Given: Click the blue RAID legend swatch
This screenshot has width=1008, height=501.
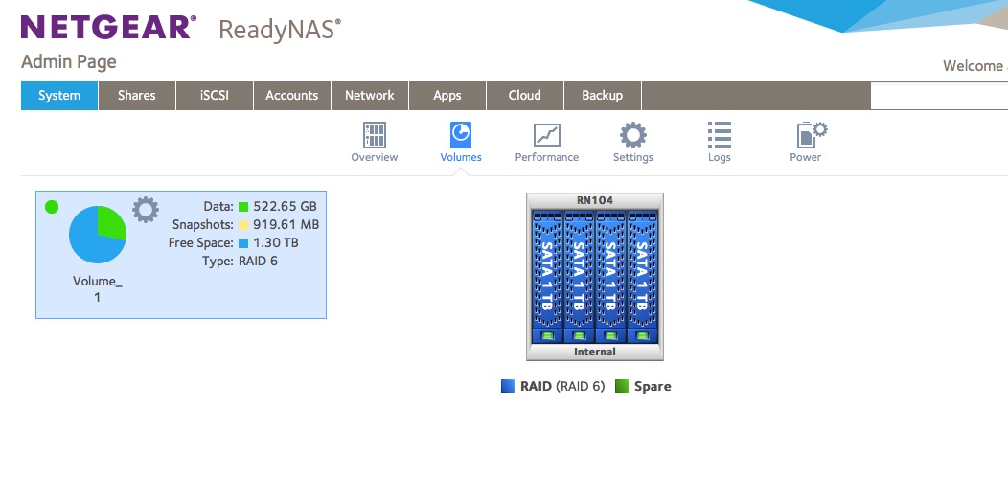Looking at the screenshot, I should (508, 386).
